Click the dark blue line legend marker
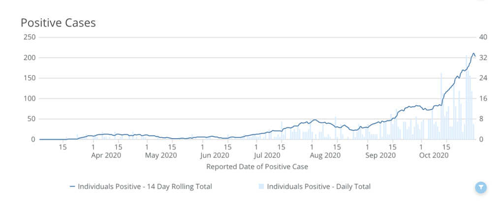 pyautogui.click(x=72, y=186)
